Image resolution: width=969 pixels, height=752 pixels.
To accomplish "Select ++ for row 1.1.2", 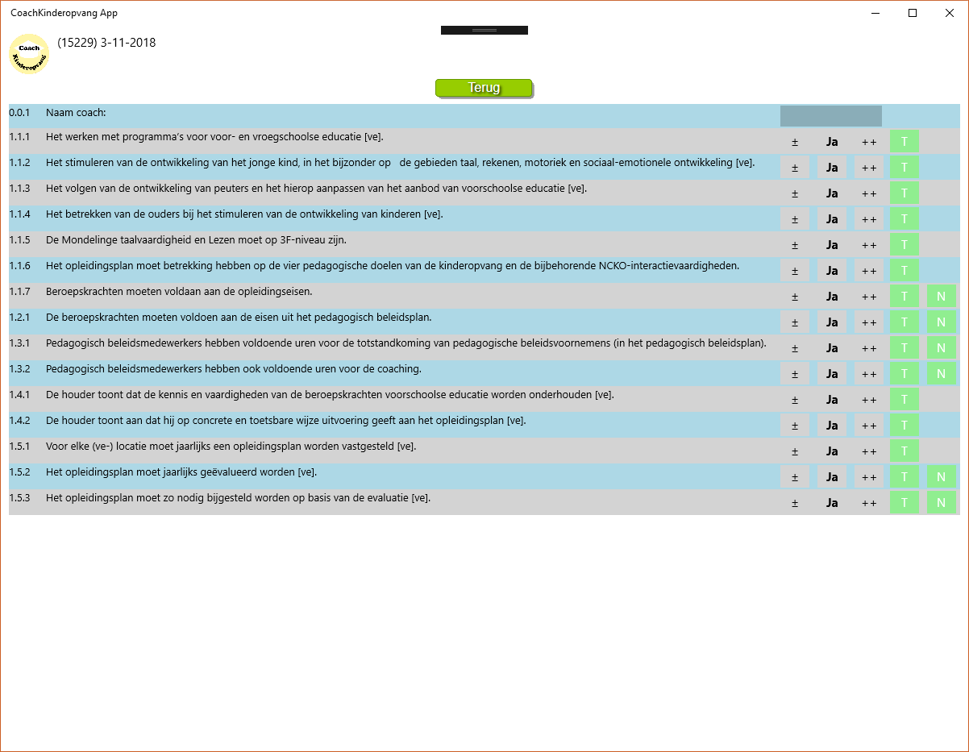I will [x=869, y=168].
